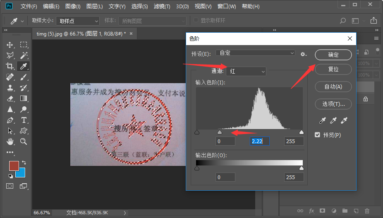This screenshot has height=218, width=383.
Task: Swap foreground and background colors
Action: coord(24,163)
